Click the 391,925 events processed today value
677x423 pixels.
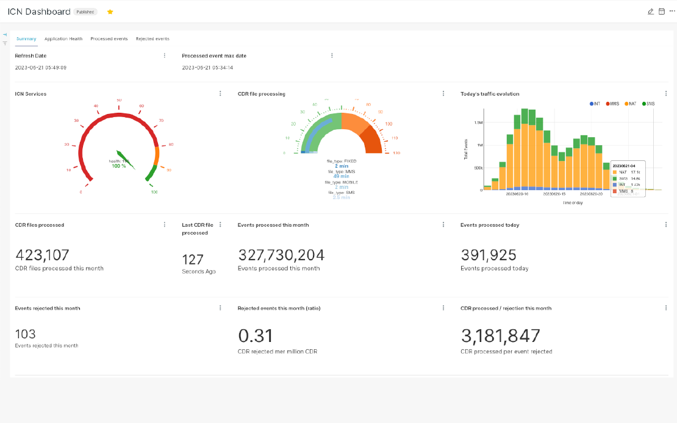(x=489, y=255)
